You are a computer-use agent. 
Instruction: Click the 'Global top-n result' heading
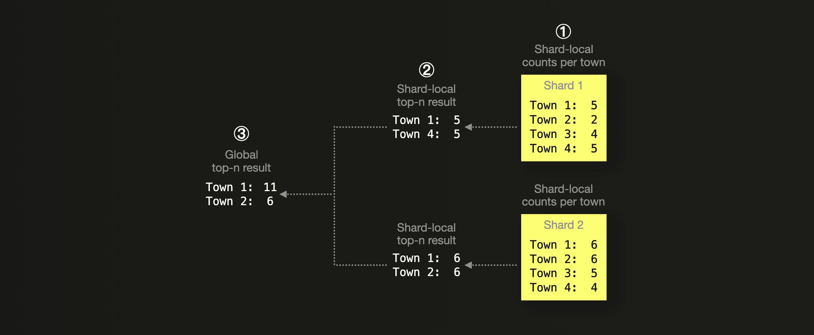(241, 161)
